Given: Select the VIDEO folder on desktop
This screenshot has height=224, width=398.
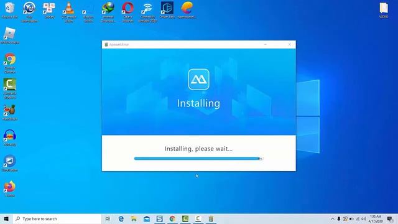Looking at the screenshot, I should (384, 10).
